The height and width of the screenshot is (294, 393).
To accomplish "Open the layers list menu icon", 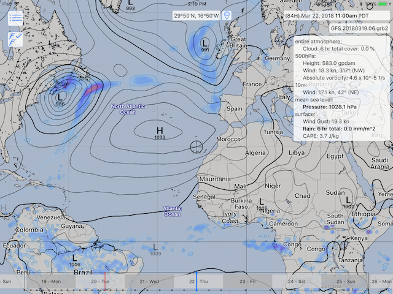I will (x=15, y=18).
